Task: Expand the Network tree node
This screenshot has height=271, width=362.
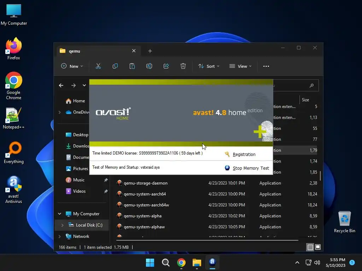Action: coord(59,236)
